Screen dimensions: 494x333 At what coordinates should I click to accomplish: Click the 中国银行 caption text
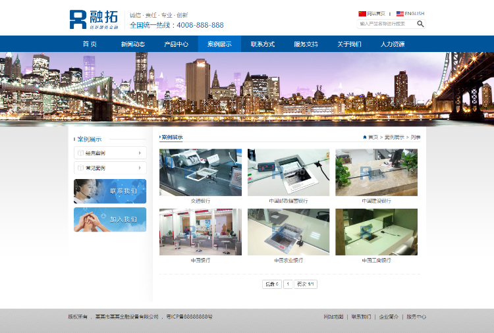point(200,261)
